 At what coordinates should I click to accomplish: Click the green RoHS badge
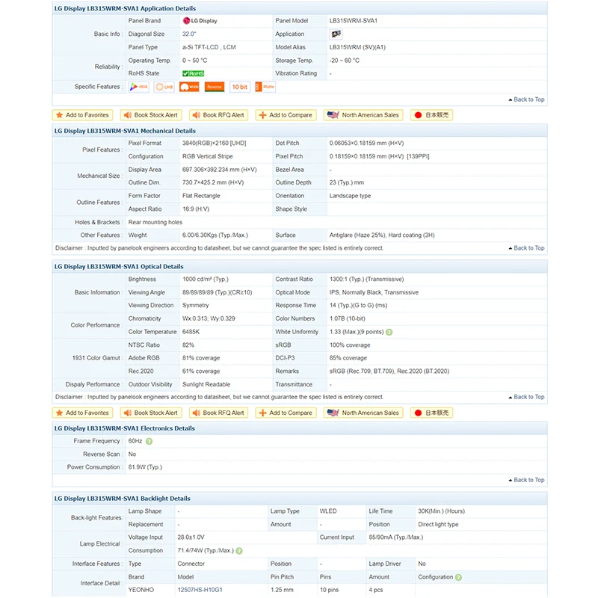194,73
